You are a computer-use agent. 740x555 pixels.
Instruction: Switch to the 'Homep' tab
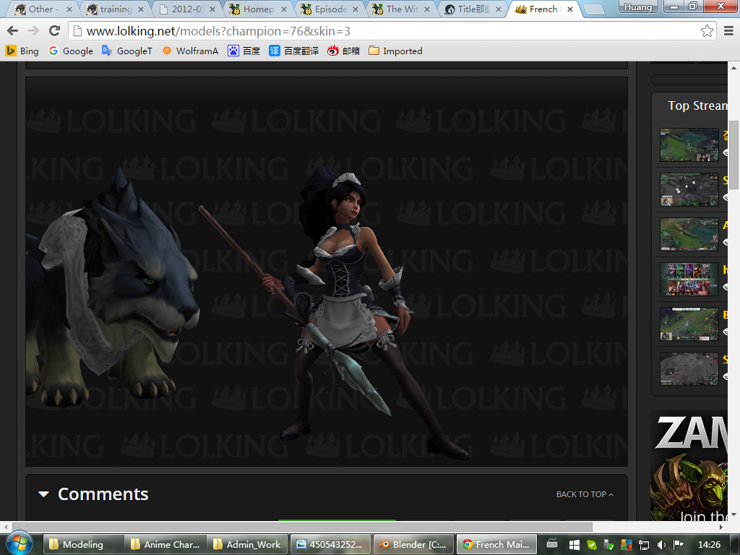(x=259, y=9)
